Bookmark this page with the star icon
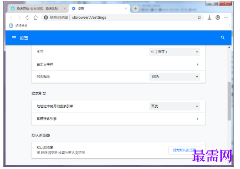 pyautogui.click(x=199, y=17)
